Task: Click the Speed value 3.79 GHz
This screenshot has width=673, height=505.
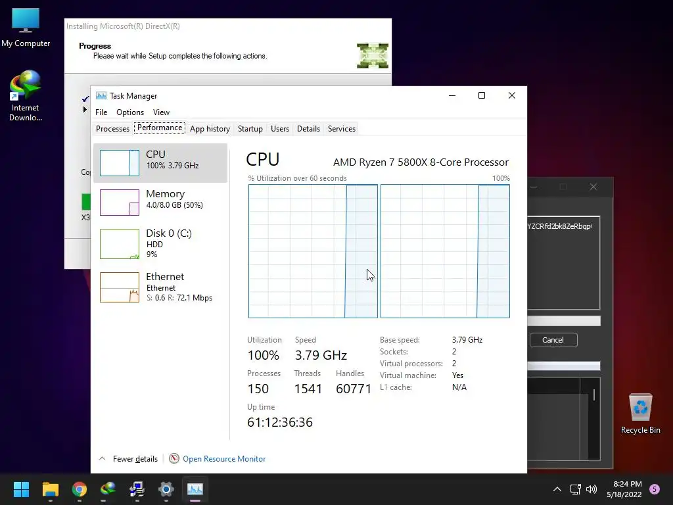Action: click(321, 355)
